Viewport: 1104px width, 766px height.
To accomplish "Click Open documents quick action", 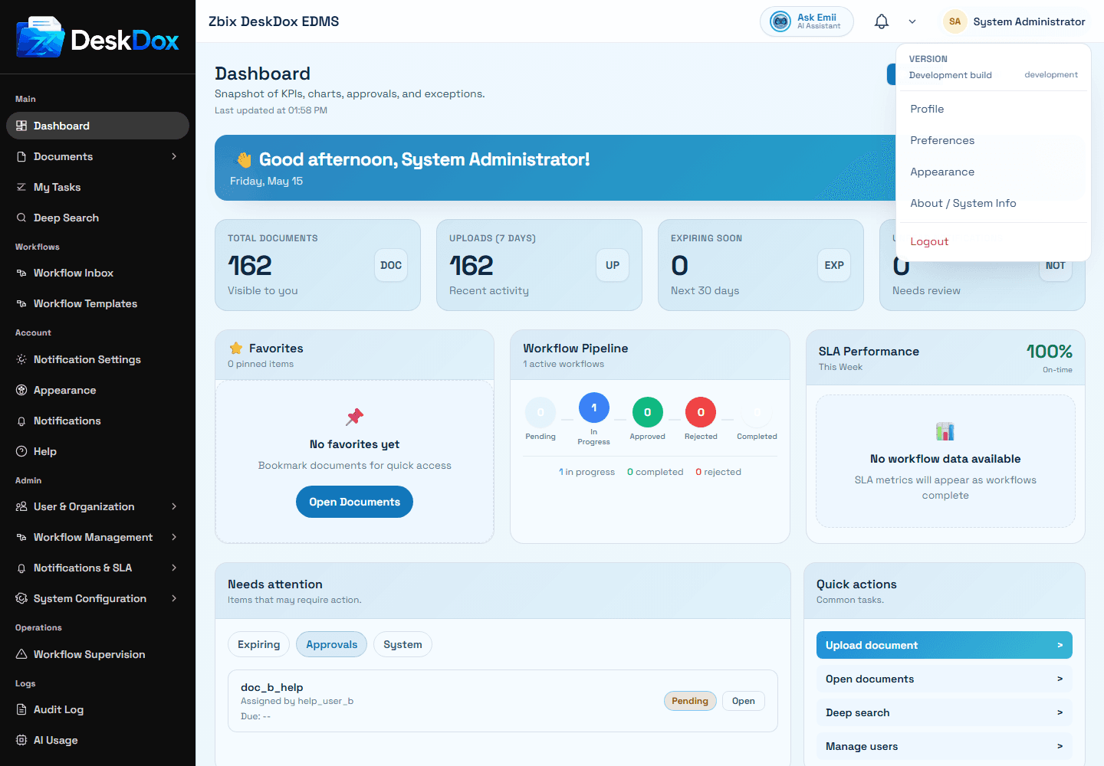I will 945,679.
